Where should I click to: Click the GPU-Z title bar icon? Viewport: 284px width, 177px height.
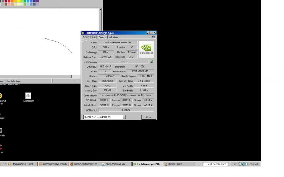[x=83, y=33]
